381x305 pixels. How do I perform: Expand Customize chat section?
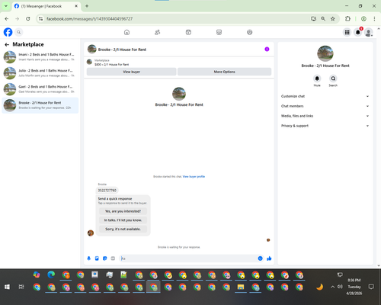pyautogui.click(x=325, y=96)
